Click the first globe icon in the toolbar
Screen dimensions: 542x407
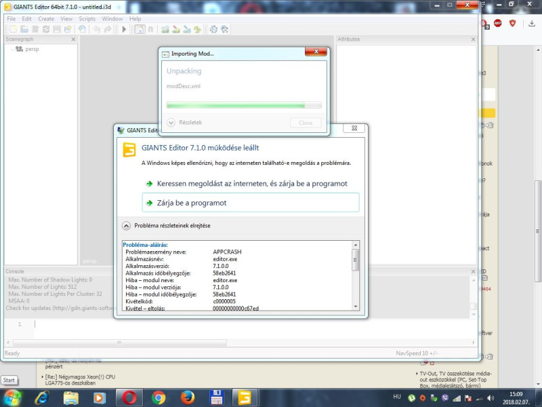(x=213, y=29)
